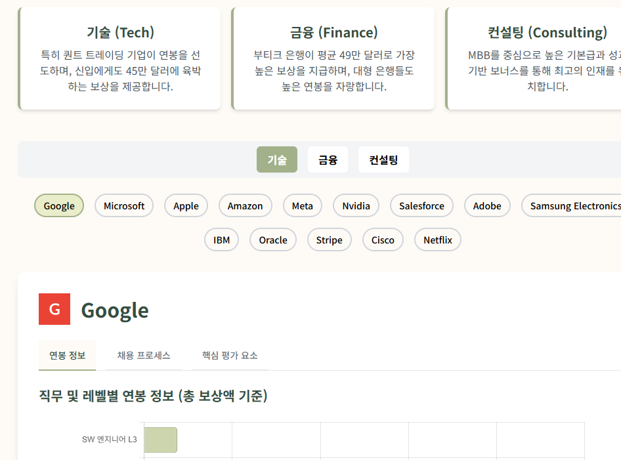
Task: Choose the Adobe company chip
Action: coord(487,205)
